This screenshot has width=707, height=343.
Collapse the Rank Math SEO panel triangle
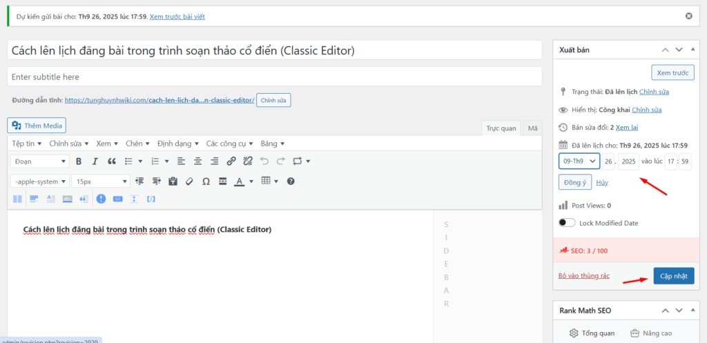[693, 310]
